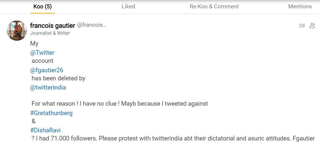Click the "has been deleted by" text

(58, 78)
